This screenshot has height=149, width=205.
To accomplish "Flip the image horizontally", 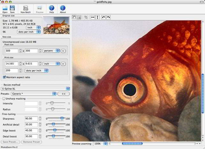I will coord(93,17).
